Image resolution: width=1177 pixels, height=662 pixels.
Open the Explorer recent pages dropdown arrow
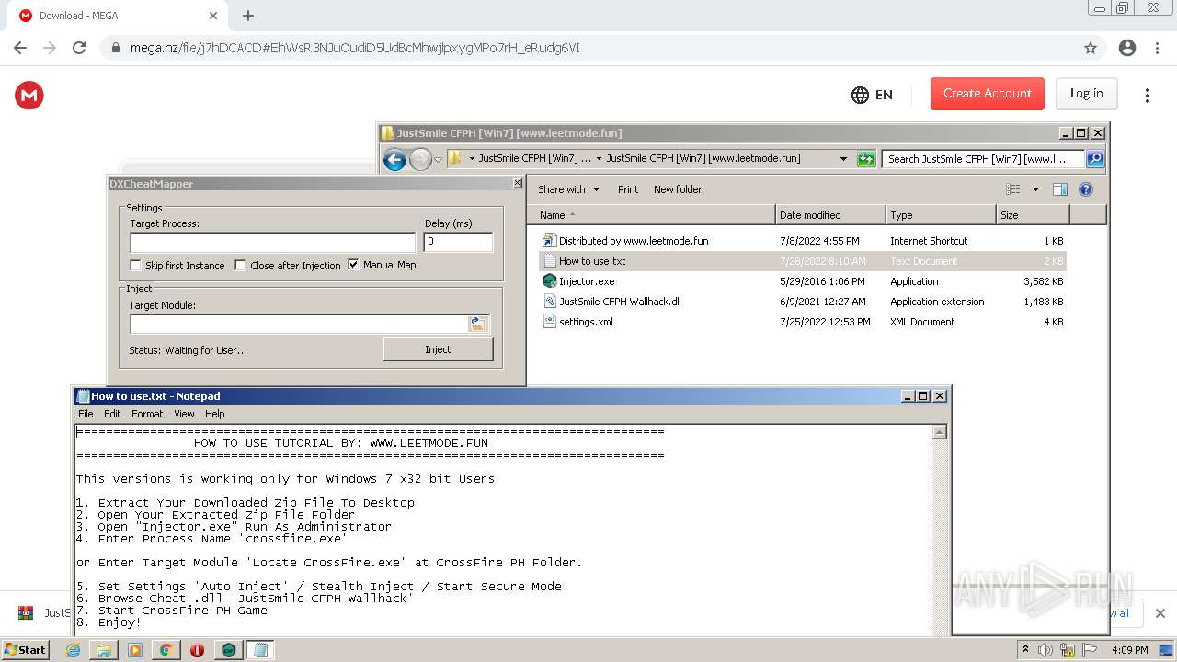pyautogui.click(x=438, y=159)
